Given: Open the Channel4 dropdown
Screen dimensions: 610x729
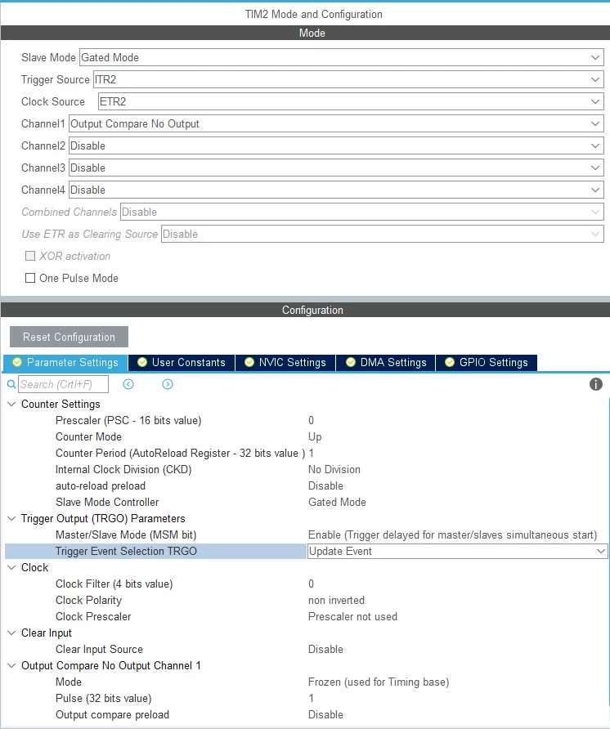Looking at the screenshot, I should tap(336, 190).
